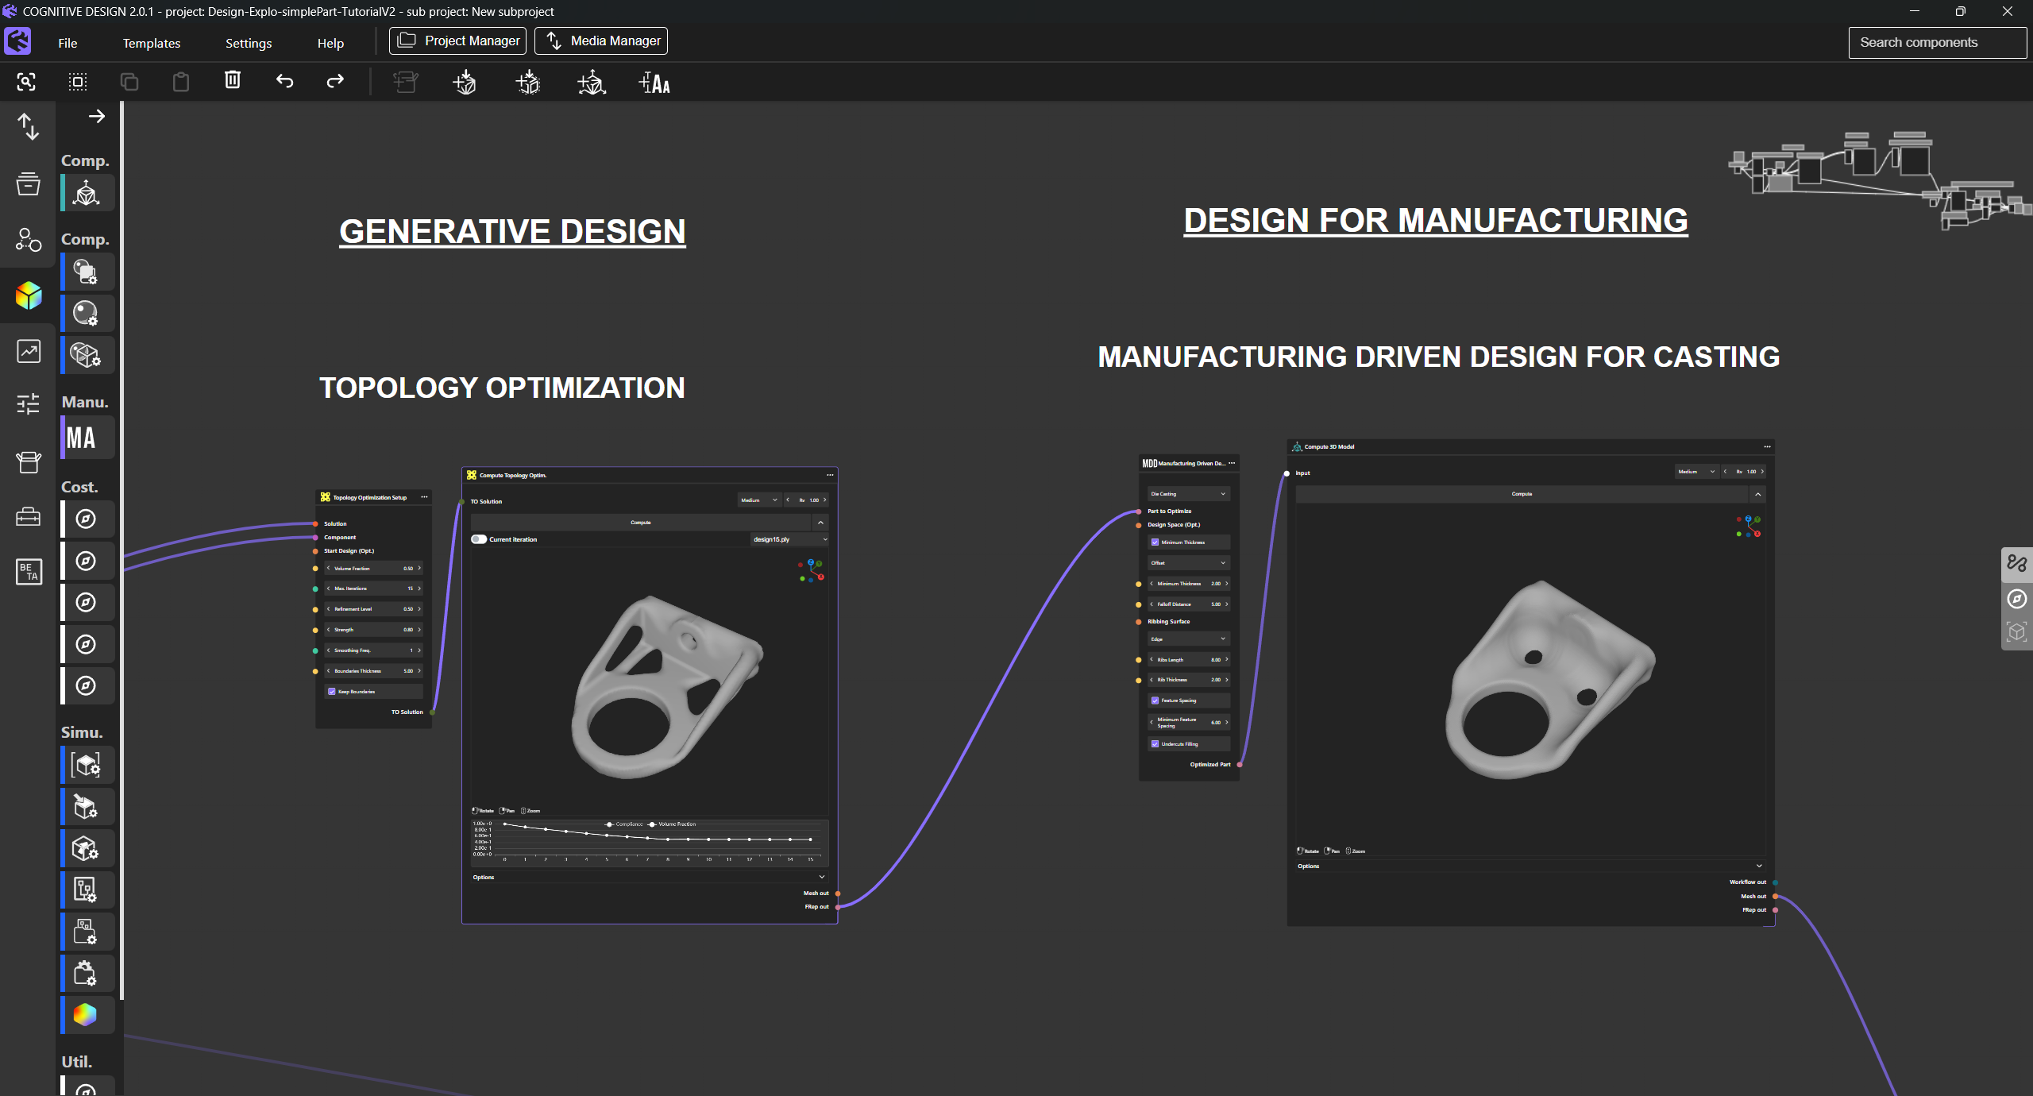Screen dimensions: 2033x1096
Task: Click Compute in Compute 3D Model node
Action: click(x=1522, y=494)
